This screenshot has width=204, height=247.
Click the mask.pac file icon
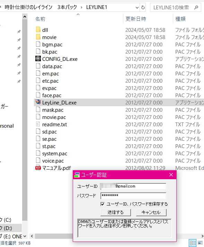click(x=38, y=109)
